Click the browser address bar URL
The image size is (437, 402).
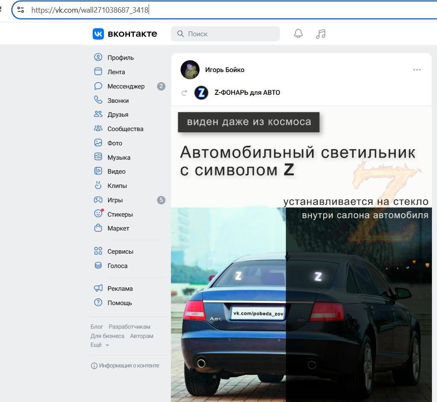90,10
